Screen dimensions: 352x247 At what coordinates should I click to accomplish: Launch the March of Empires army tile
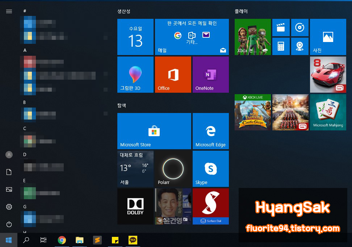click(290, 112)
